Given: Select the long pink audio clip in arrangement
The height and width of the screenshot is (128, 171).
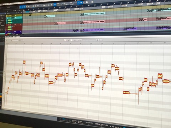Looking at the screenshot, I should coord(92,22).
